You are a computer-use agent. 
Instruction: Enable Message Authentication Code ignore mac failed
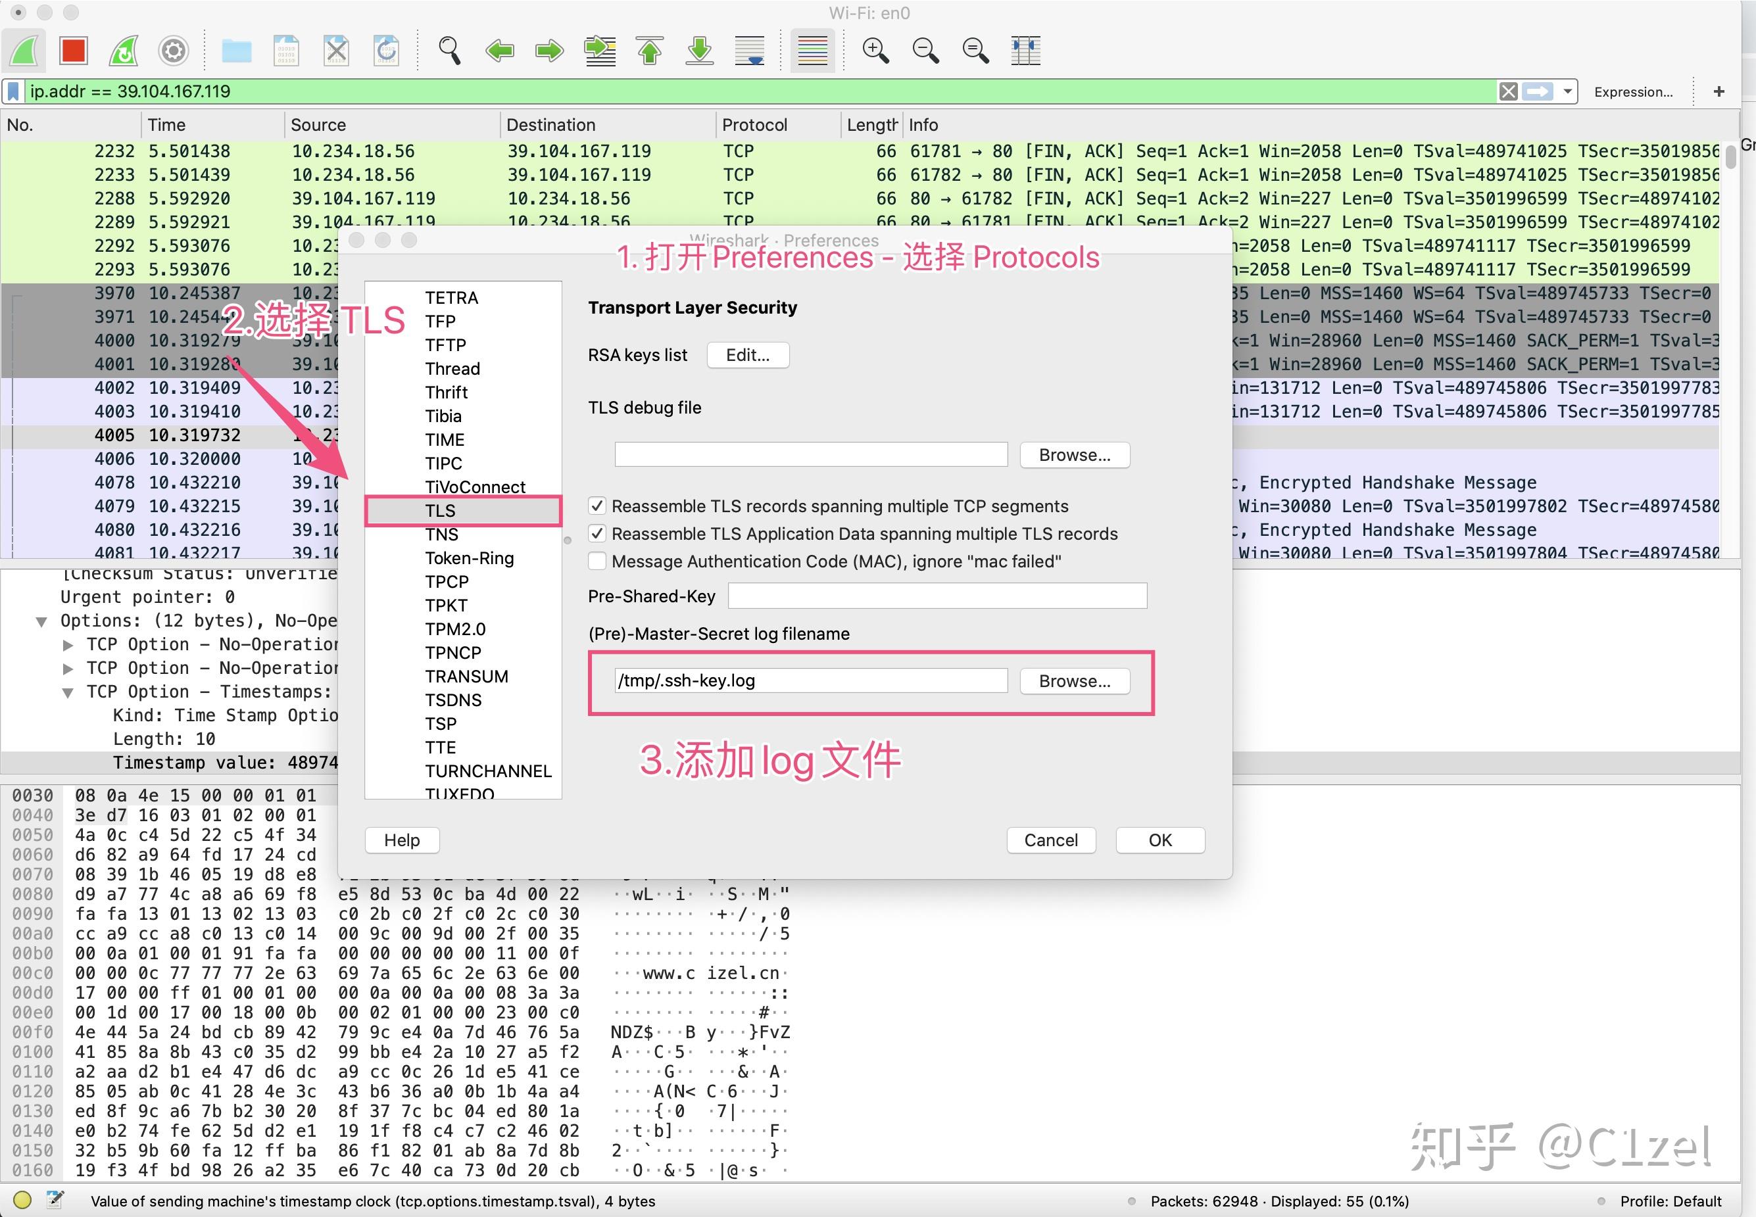tap(598, 561)
